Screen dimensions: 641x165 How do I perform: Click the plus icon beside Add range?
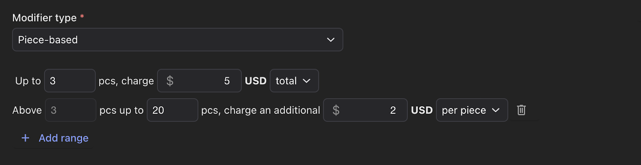pyautogui.click(x=25, y=138)
